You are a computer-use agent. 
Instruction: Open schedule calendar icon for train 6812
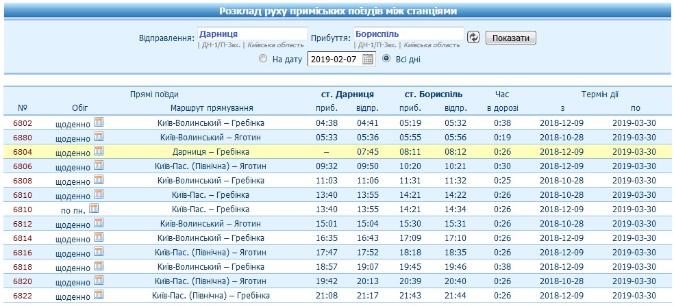point(99,223)
